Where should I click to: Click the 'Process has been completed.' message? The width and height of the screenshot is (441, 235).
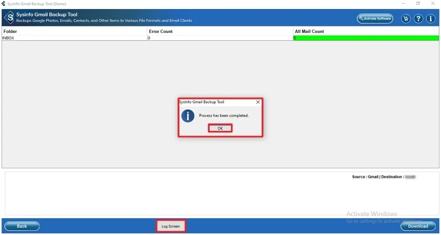224,116
